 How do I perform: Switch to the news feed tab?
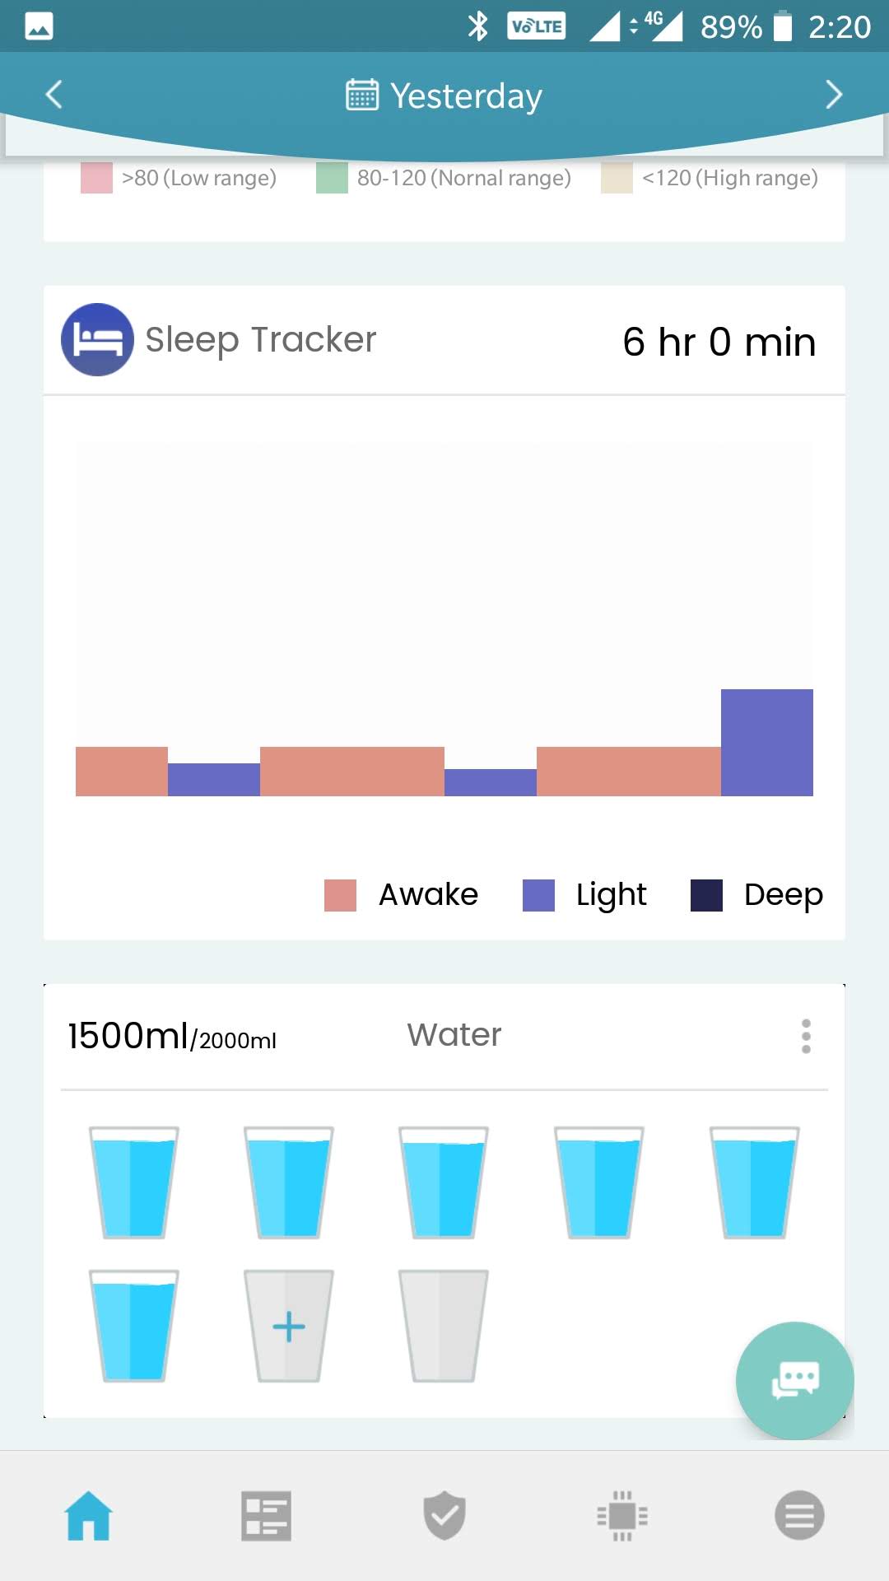tap(266, 1515)
